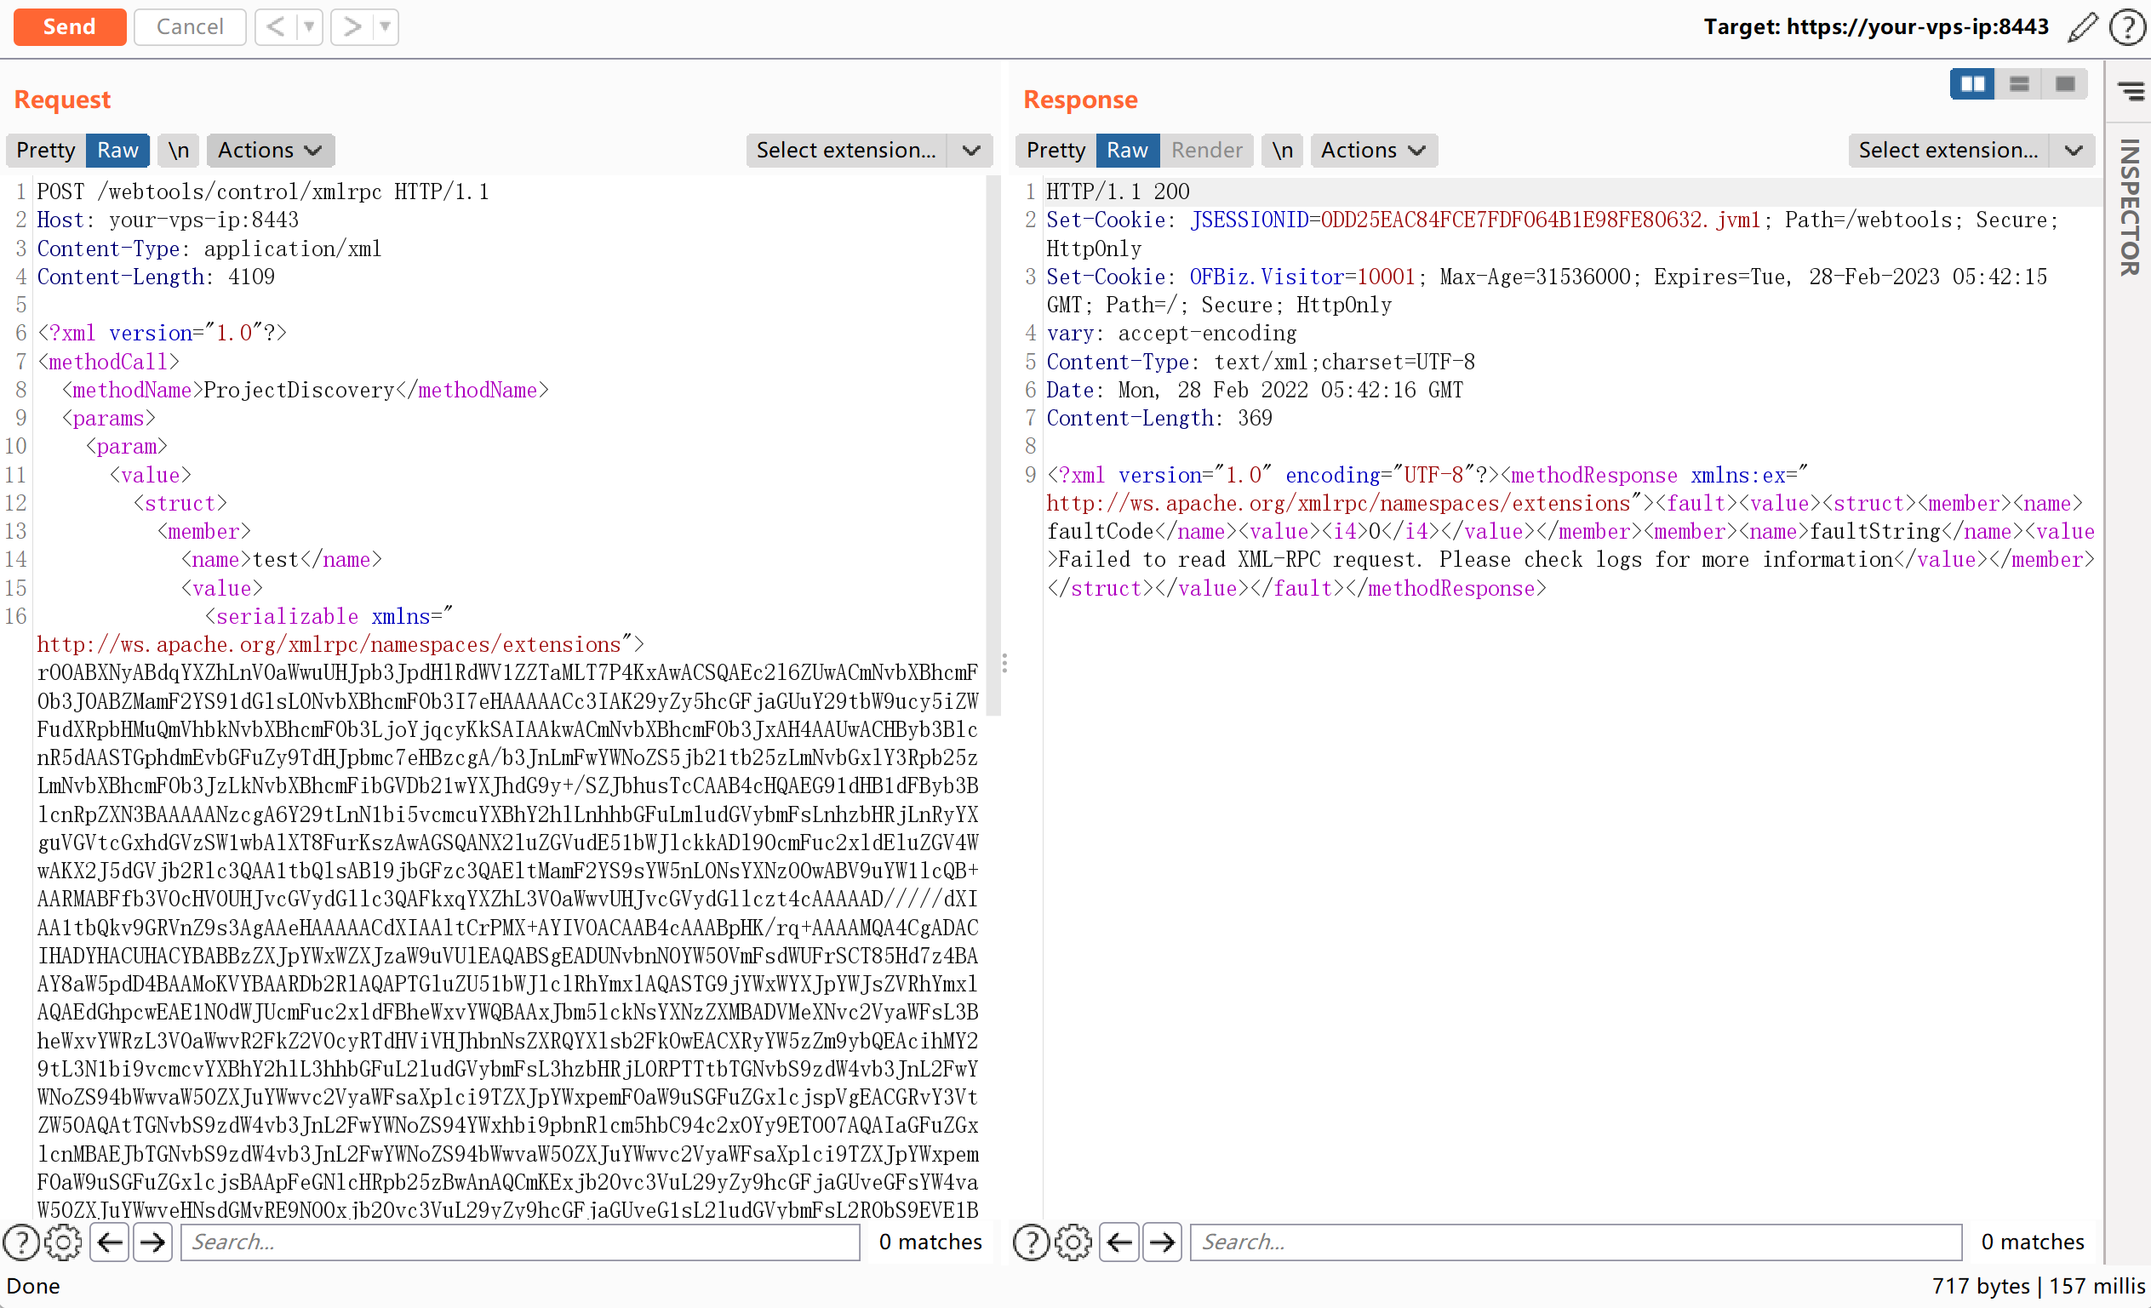This screenshot has width=2151, height=1308.
Task: Toggle response newline display \n button
Action: pos(1282,150)
